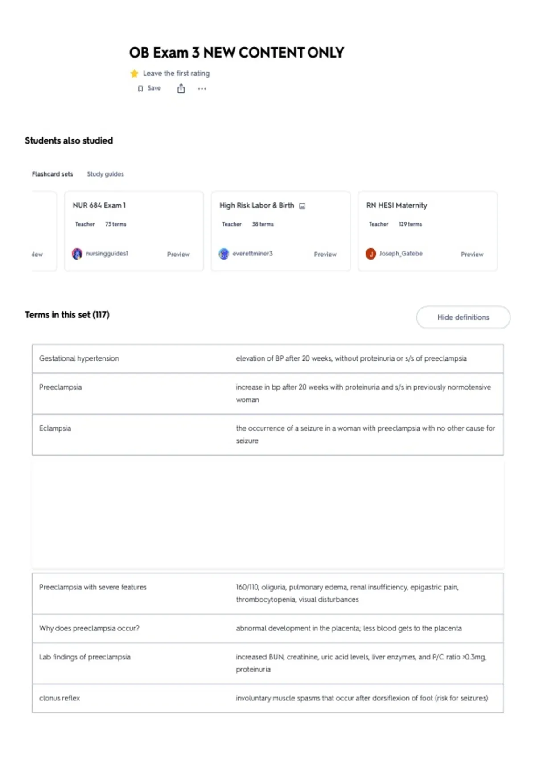Open the Leave the first rating link
This screenshot has height=758, width=535.
coord(176,73)
